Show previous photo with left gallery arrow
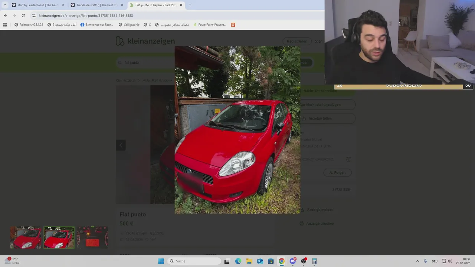Image resolution: width=475 pixels, height=267 pixels. [x=121, y=145]
